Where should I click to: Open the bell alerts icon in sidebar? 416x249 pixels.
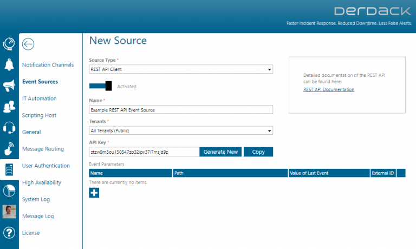[x=9, y=65]
